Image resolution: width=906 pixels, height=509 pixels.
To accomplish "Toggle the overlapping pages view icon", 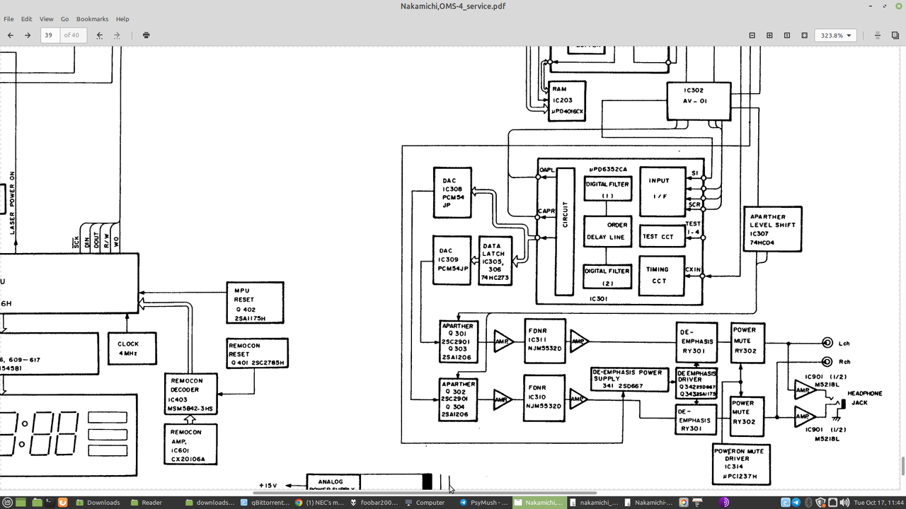I will (x=895, y=35).
